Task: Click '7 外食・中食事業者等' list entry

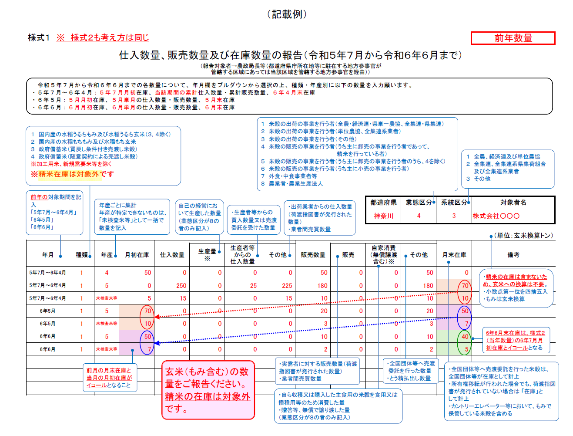Action: (x=289, y=176)
